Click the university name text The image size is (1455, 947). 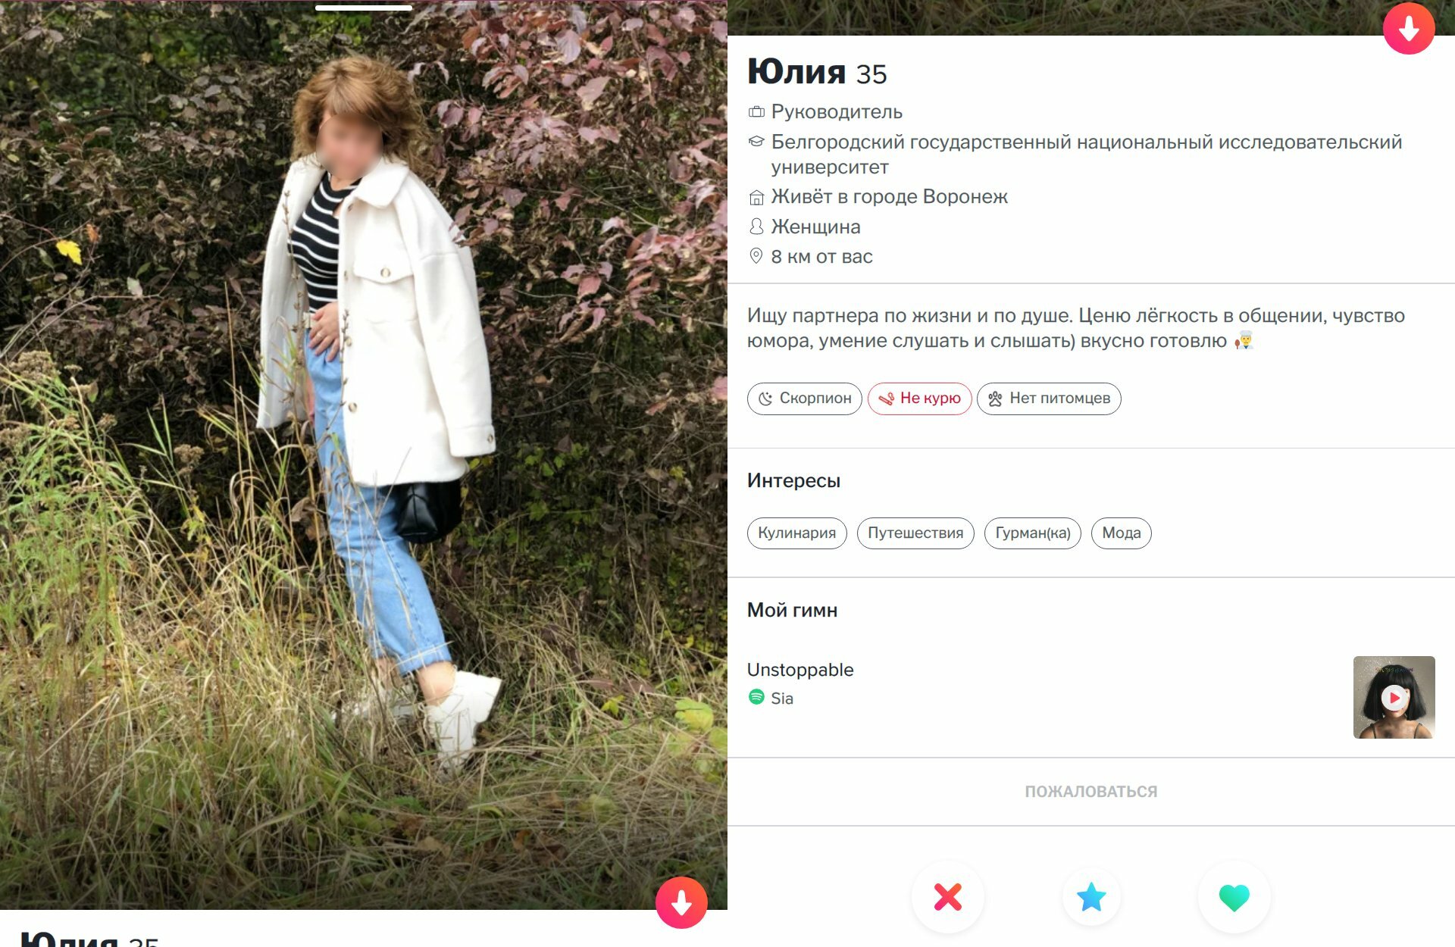click(1087, 155)
